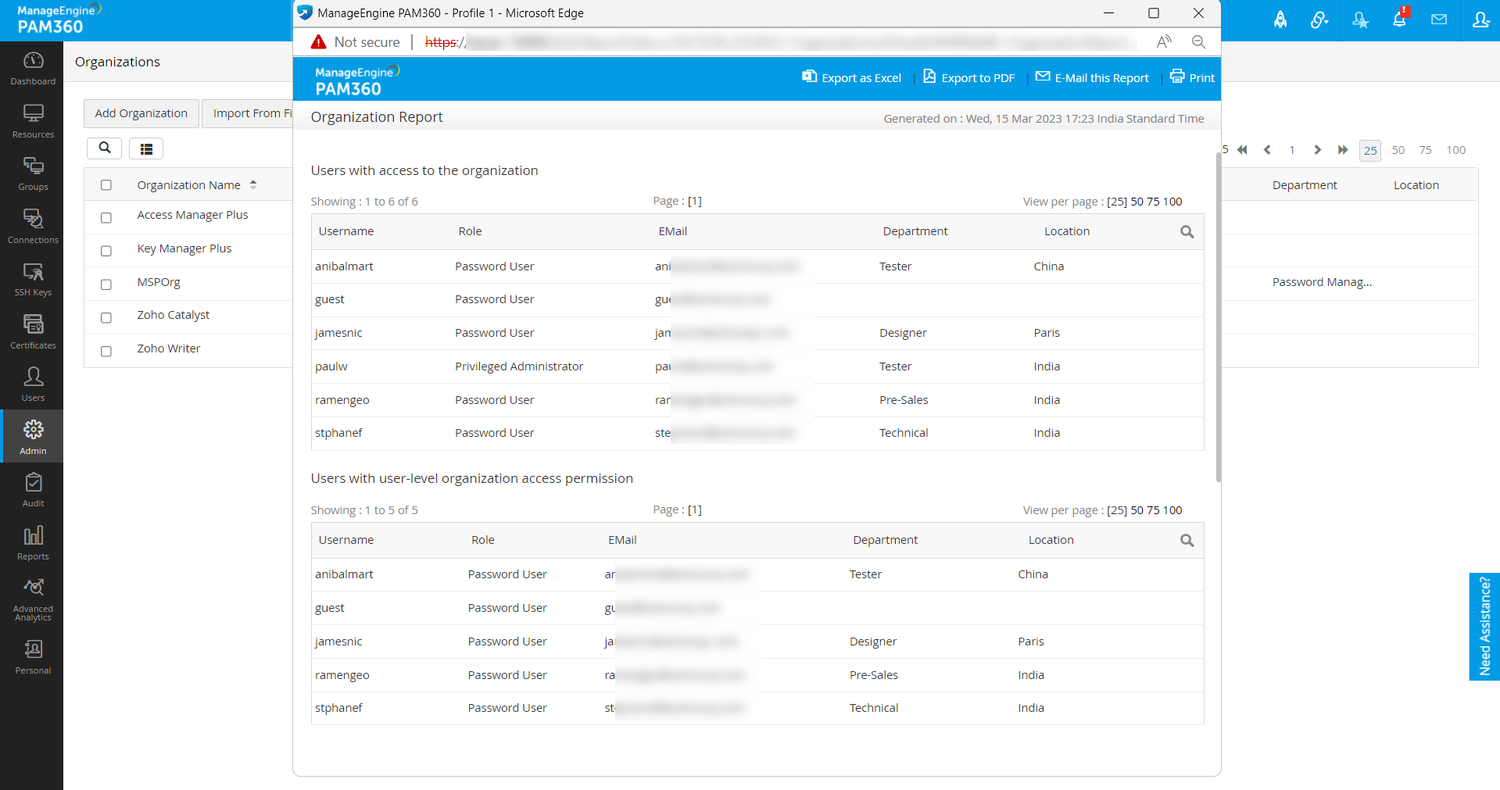The image size is (1500, 790).
Task: Open Personal section in sidebar
Action: tap(33, 657)
